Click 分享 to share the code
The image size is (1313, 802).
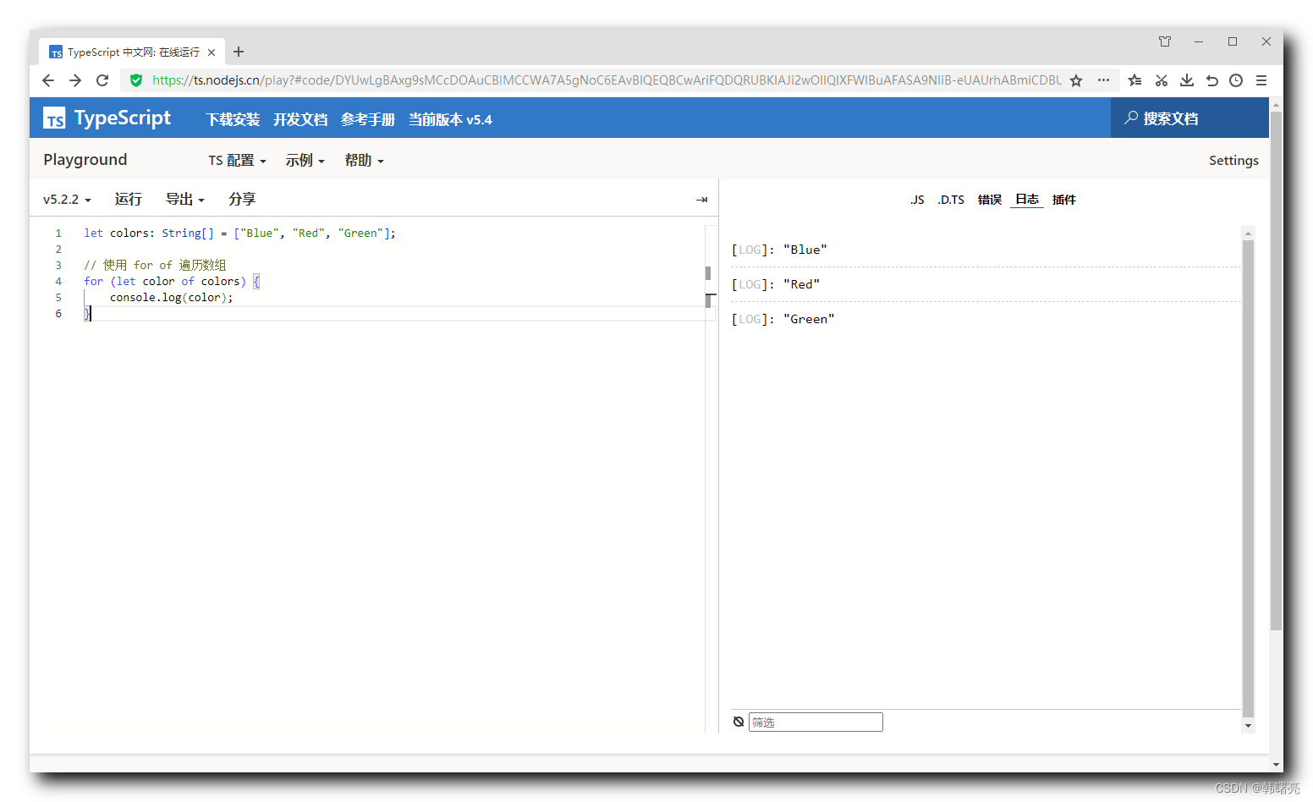click(242, 200)
